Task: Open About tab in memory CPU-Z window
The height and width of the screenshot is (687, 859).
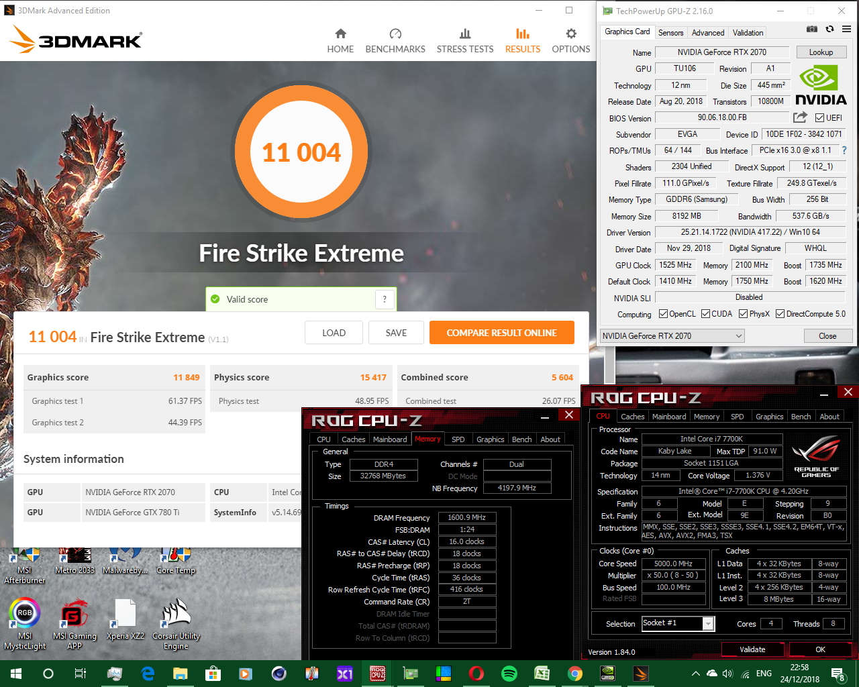Action: click(x=550, y=439)
